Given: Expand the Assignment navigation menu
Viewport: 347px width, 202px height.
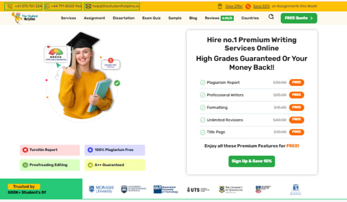Looking at the screenshot, I should 94,18.
